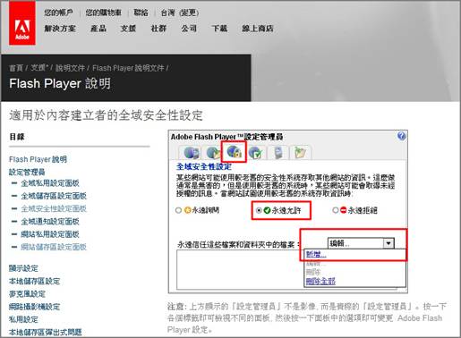Open the Global Privacy Settings tab icon

pyautogui.click(x=191, y=152)
